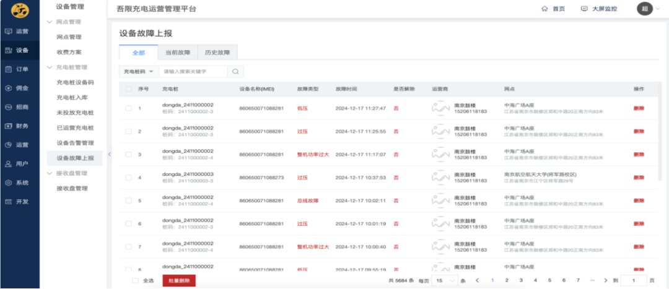Collapse the submenu panel with the arrow handle
Screen dimensions: 669x289
(109, 154)
